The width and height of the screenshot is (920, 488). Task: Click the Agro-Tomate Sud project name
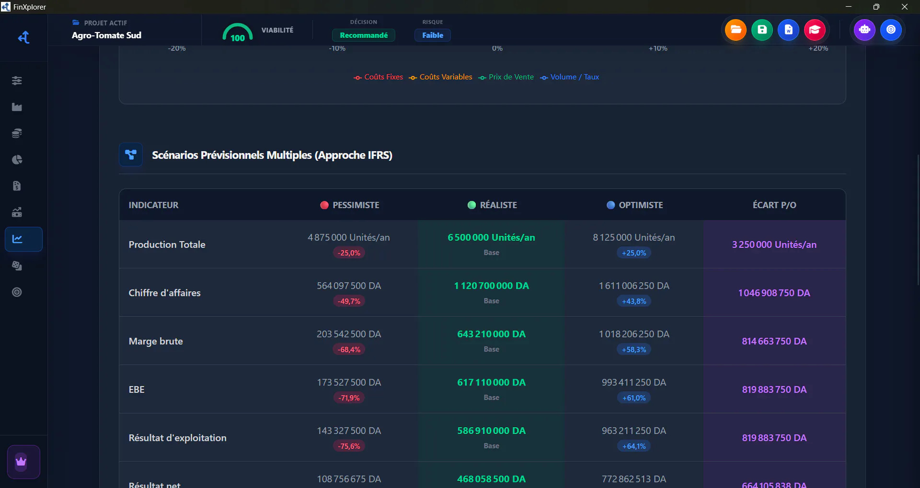[106, 35]
